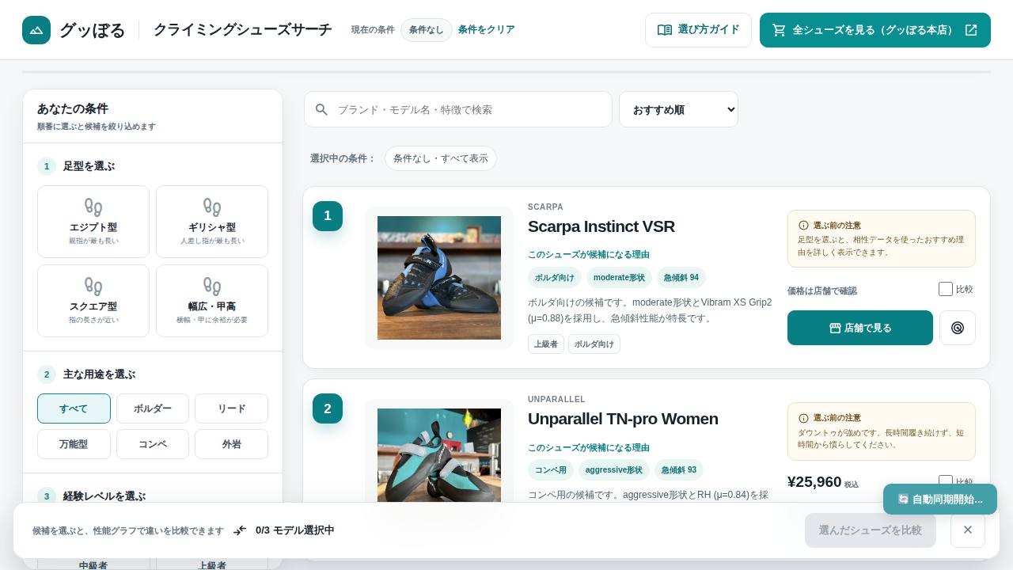Screen dimensions: 1013x570
Task: Click rank badge 2
Action: (x=328, y=408)
